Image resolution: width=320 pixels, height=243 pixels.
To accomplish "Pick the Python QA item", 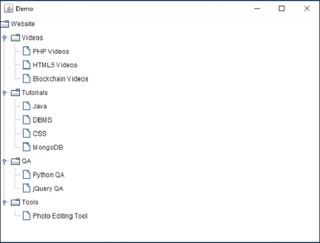I will pyautogui.click(x=49, y=175).
